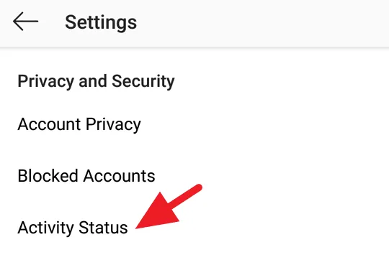389x260 pixels.
Task: Select Activity Status that the red arrow points to
Action: click(x=73, y=228)
